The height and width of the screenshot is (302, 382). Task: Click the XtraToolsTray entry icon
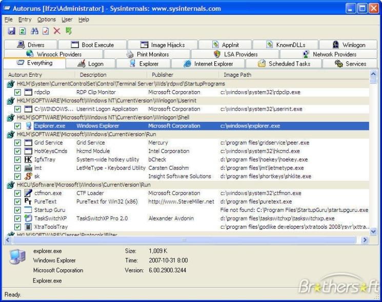[x=28, y=227]
